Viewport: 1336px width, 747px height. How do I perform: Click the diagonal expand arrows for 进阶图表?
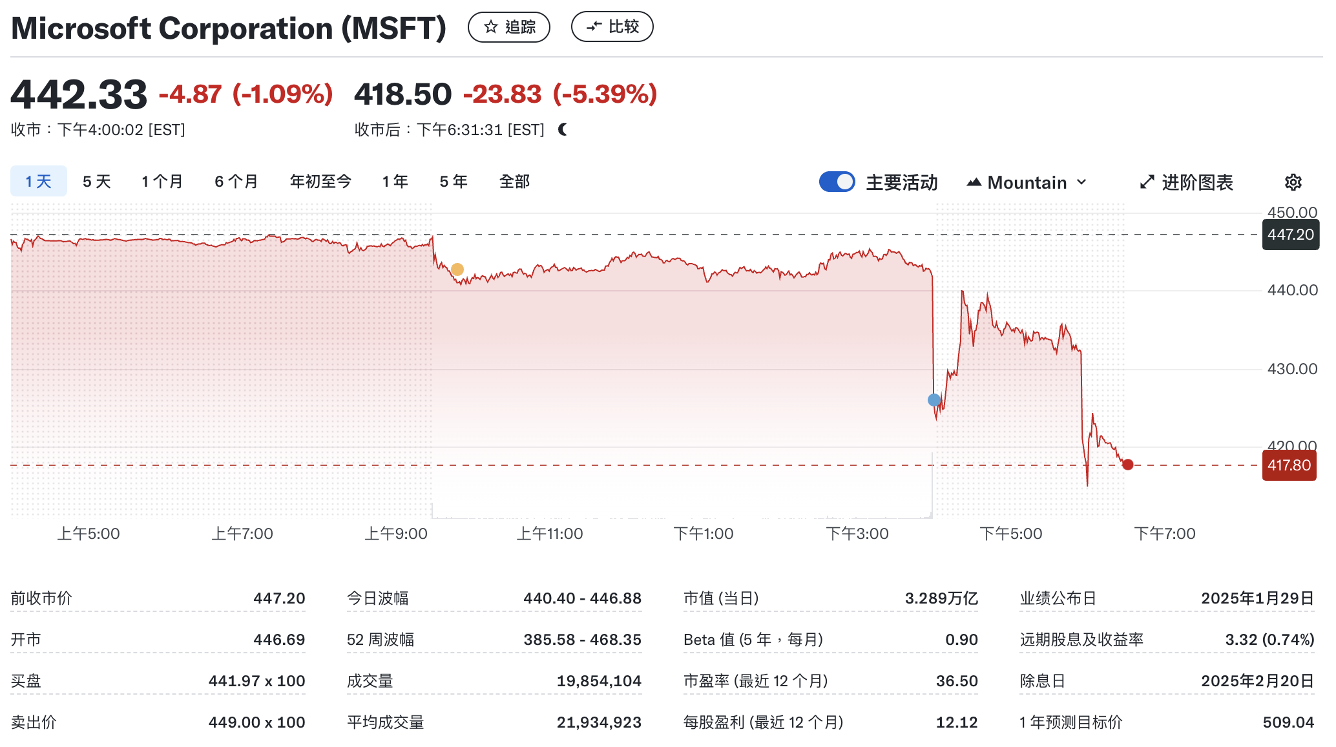pyautogui.click(x=1147, y=182)
